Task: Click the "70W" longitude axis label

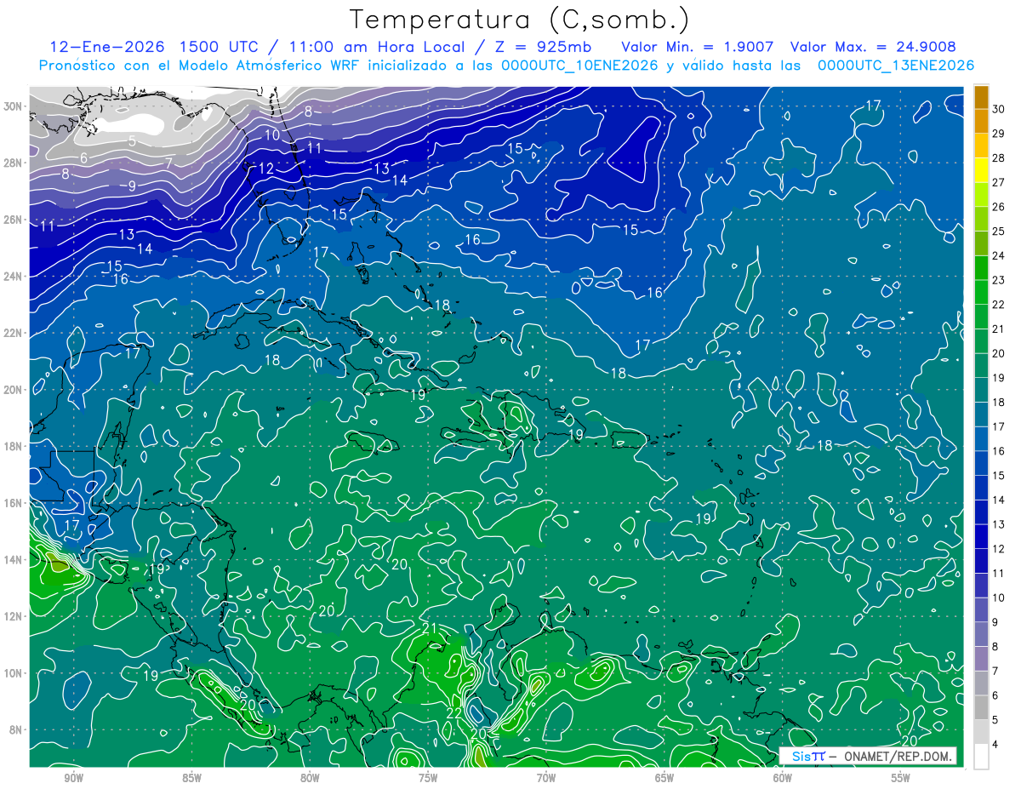Action: click(x=546, y=778)
